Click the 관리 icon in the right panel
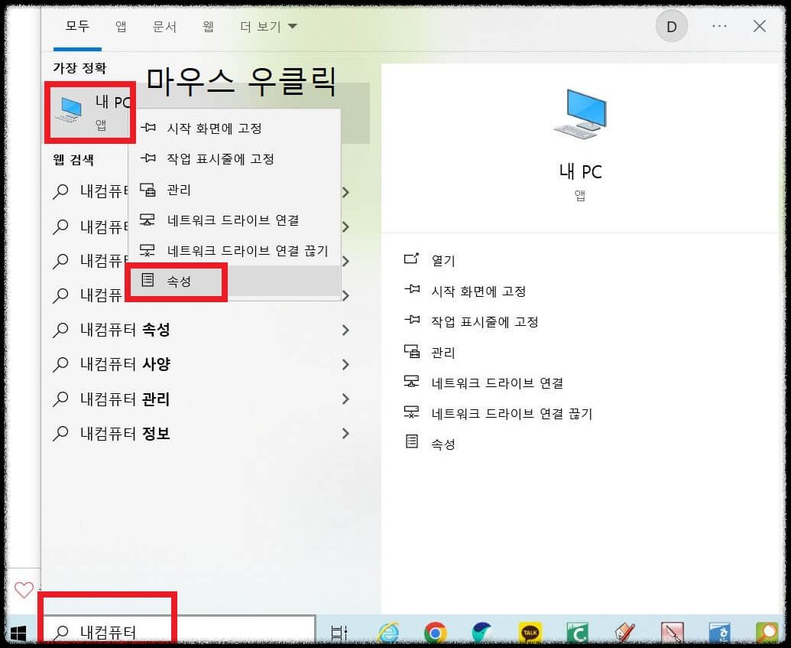791x648 pixels. [412, 353]
